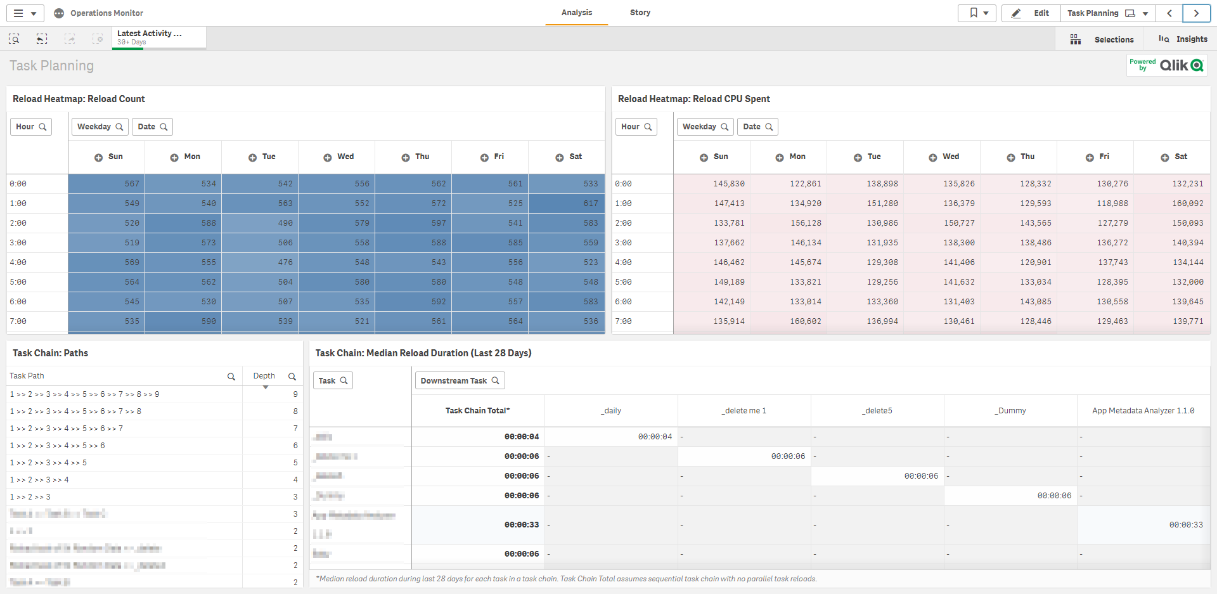
Task: Open the navigation menu dropdown
Action: coord(25,13)
